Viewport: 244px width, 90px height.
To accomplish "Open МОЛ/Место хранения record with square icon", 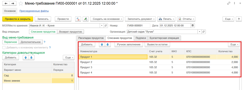I will click(x=106, y=25).
